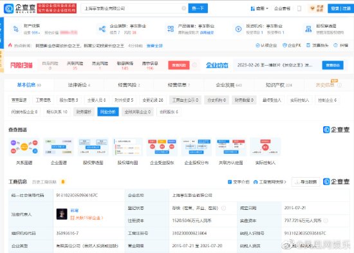Viewport: 354px width, 253px height.
Task: Click the info icon after 登记状态 value
Action: (223, 208)
